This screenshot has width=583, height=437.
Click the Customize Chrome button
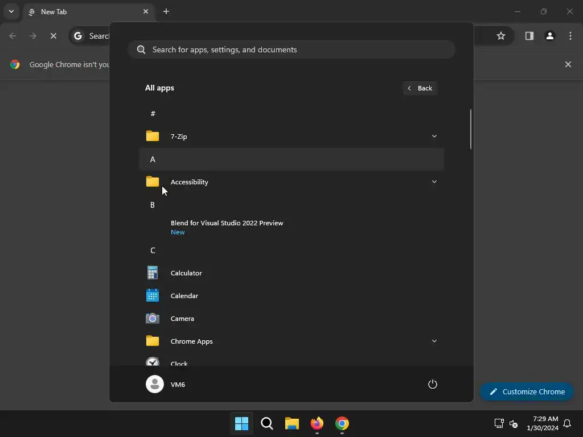527,391
